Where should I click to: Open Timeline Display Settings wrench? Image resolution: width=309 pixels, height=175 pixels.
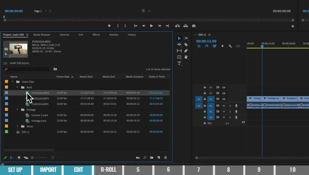230,46
